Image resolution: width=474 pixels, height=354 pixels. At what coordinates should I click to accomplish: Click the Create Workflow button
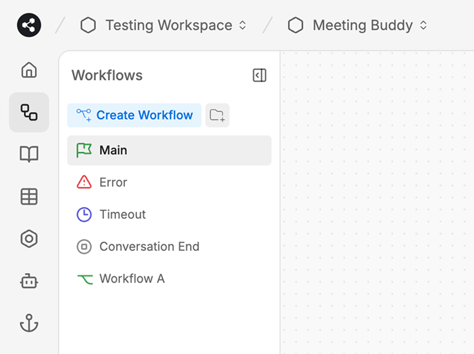pos(135,115)
